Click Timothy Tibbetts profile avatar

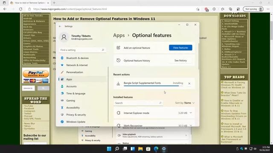(x=64, y=37)
